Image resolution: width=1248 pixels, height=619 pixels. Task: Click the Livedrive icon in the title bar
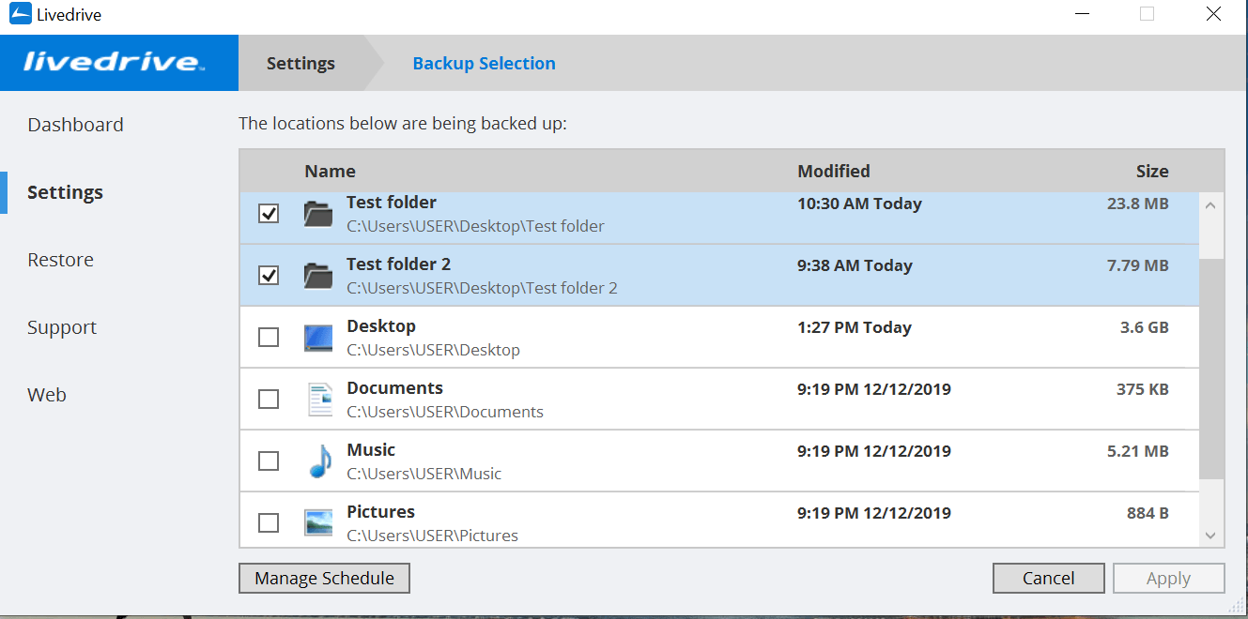21,14
